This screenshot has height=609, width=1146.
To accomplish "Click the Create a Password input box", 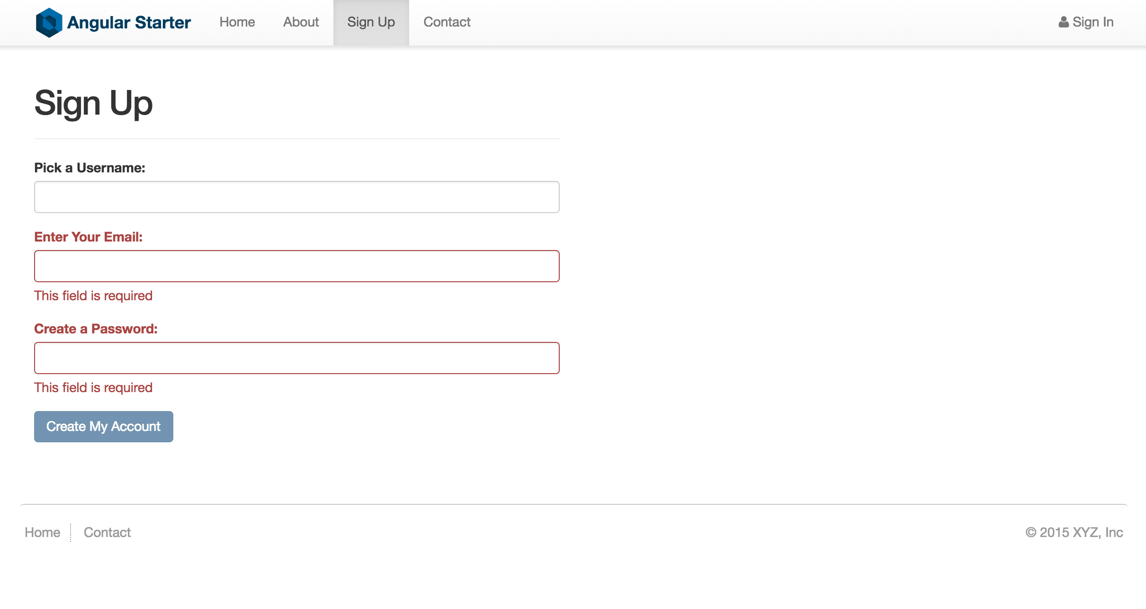I will (x=296, y=358).
